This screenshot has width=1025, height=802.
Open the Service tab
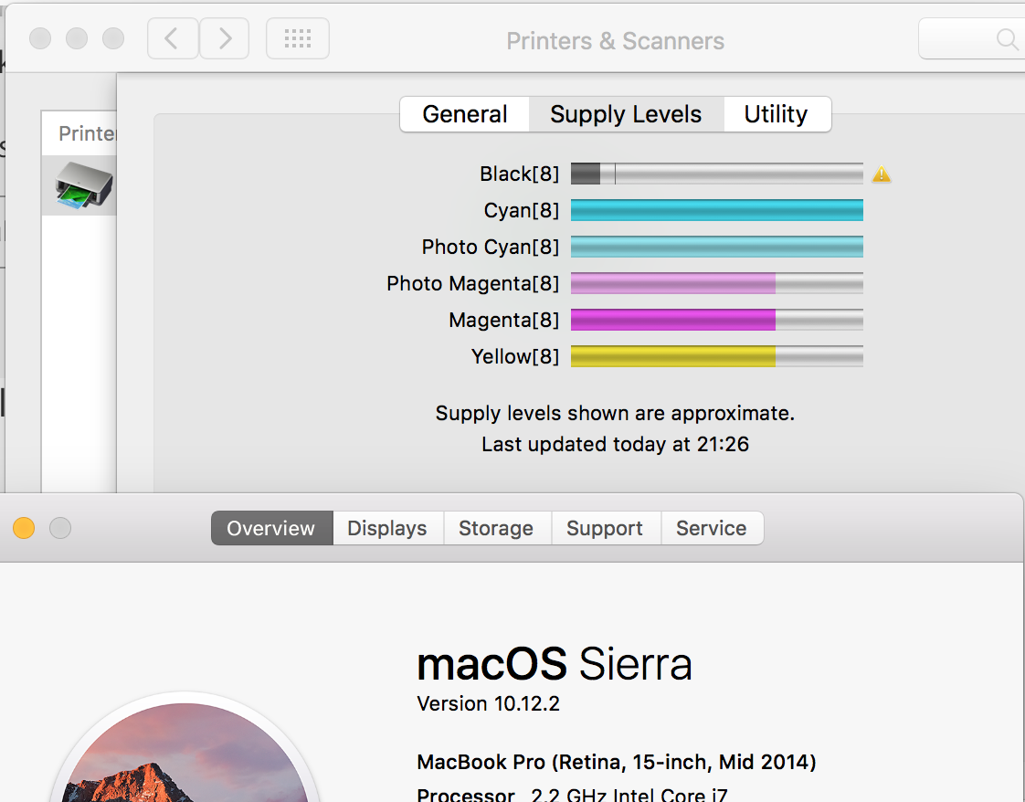pos(711,528)
